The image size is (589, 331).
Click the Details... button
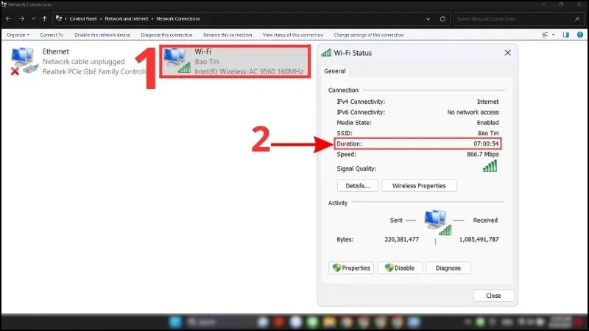point(357,186)
